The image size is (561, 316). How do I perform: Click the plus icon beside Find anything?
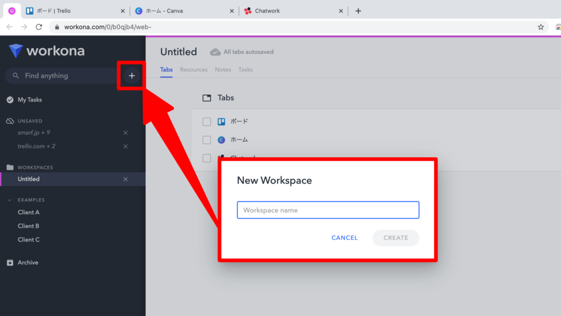click(131, 76)
